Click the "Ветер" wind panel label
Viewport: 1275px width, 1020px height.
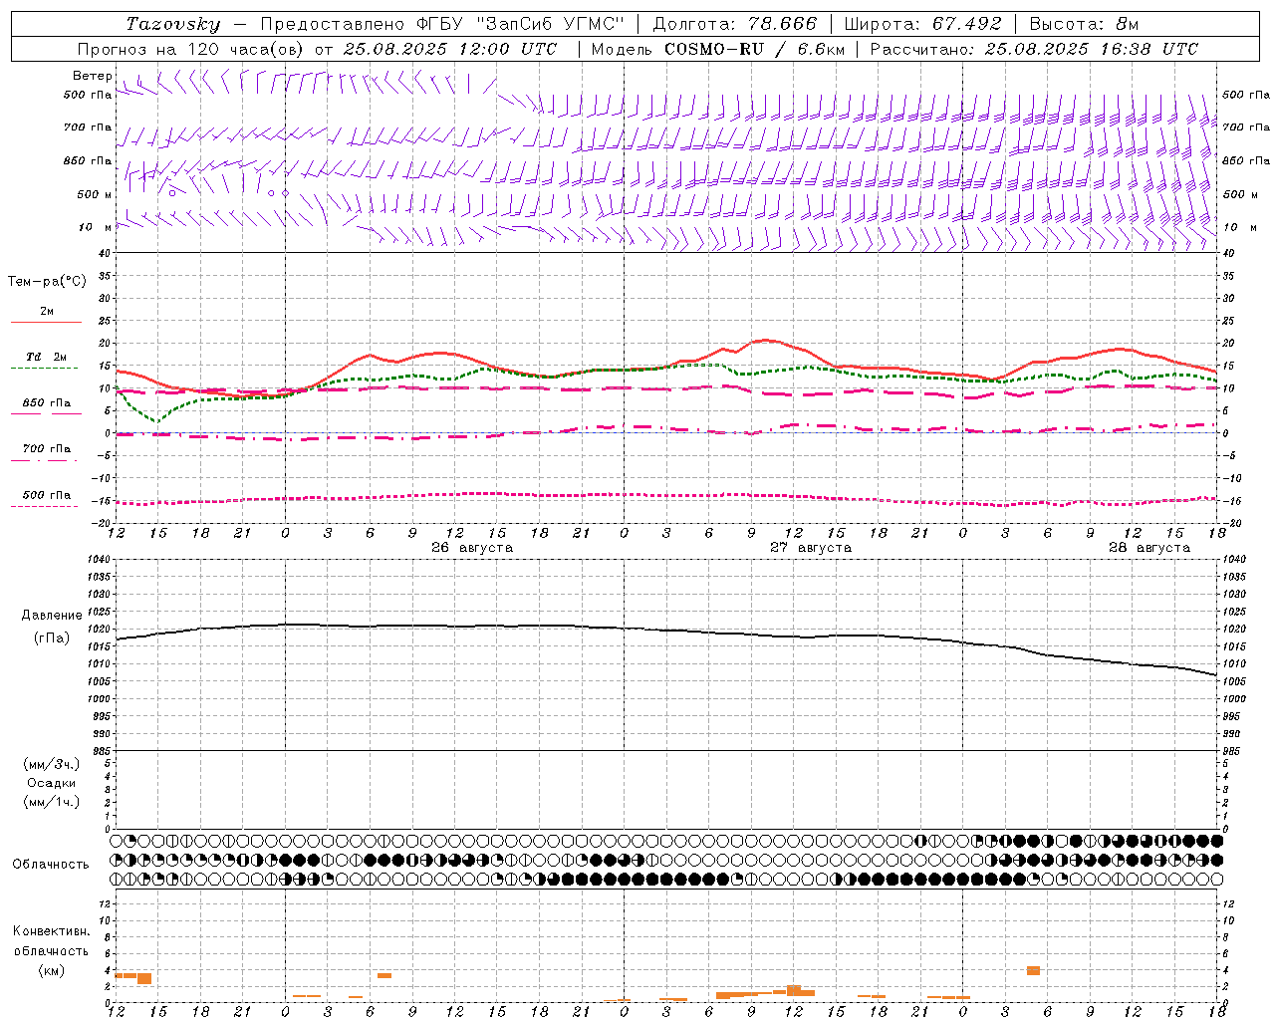[x=92, y=76]
